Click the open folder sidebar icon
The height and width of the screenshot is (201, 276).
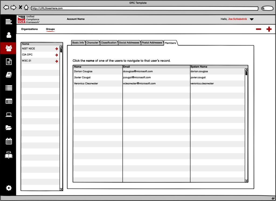[x=9, y=128]
